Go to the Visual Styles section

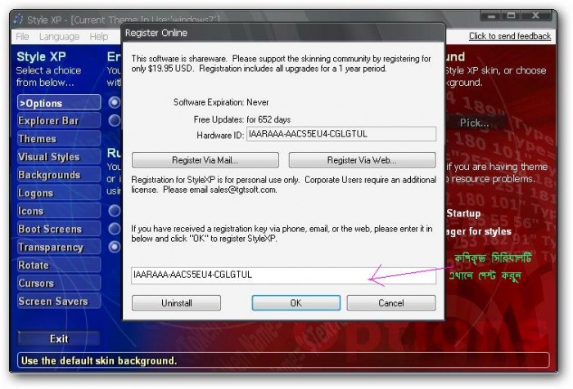pyautogui.click(x=58, y=157)
